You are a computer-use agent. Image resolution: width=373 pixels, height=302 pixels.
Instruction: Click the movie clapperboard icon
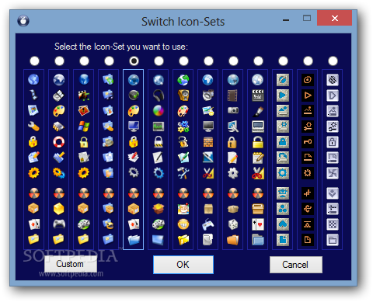point(258,95)
